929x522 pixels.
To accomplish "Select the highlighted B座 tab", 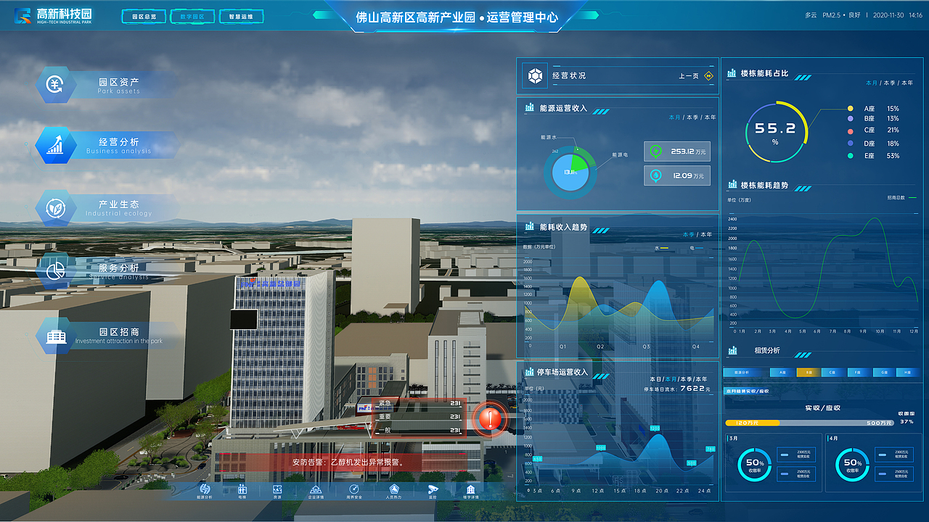I will [x=808, y=372].
